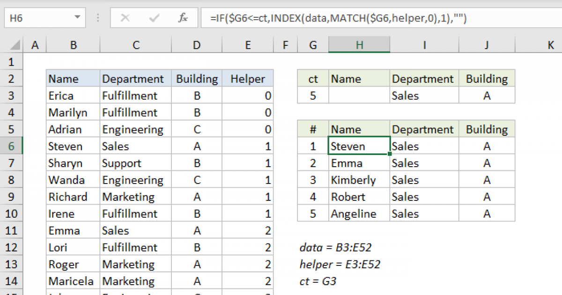Image resolution: width=562 pixels, height=295 pixels.
Task: Select ct value 5 in cell G3
Action: (313, 96)
